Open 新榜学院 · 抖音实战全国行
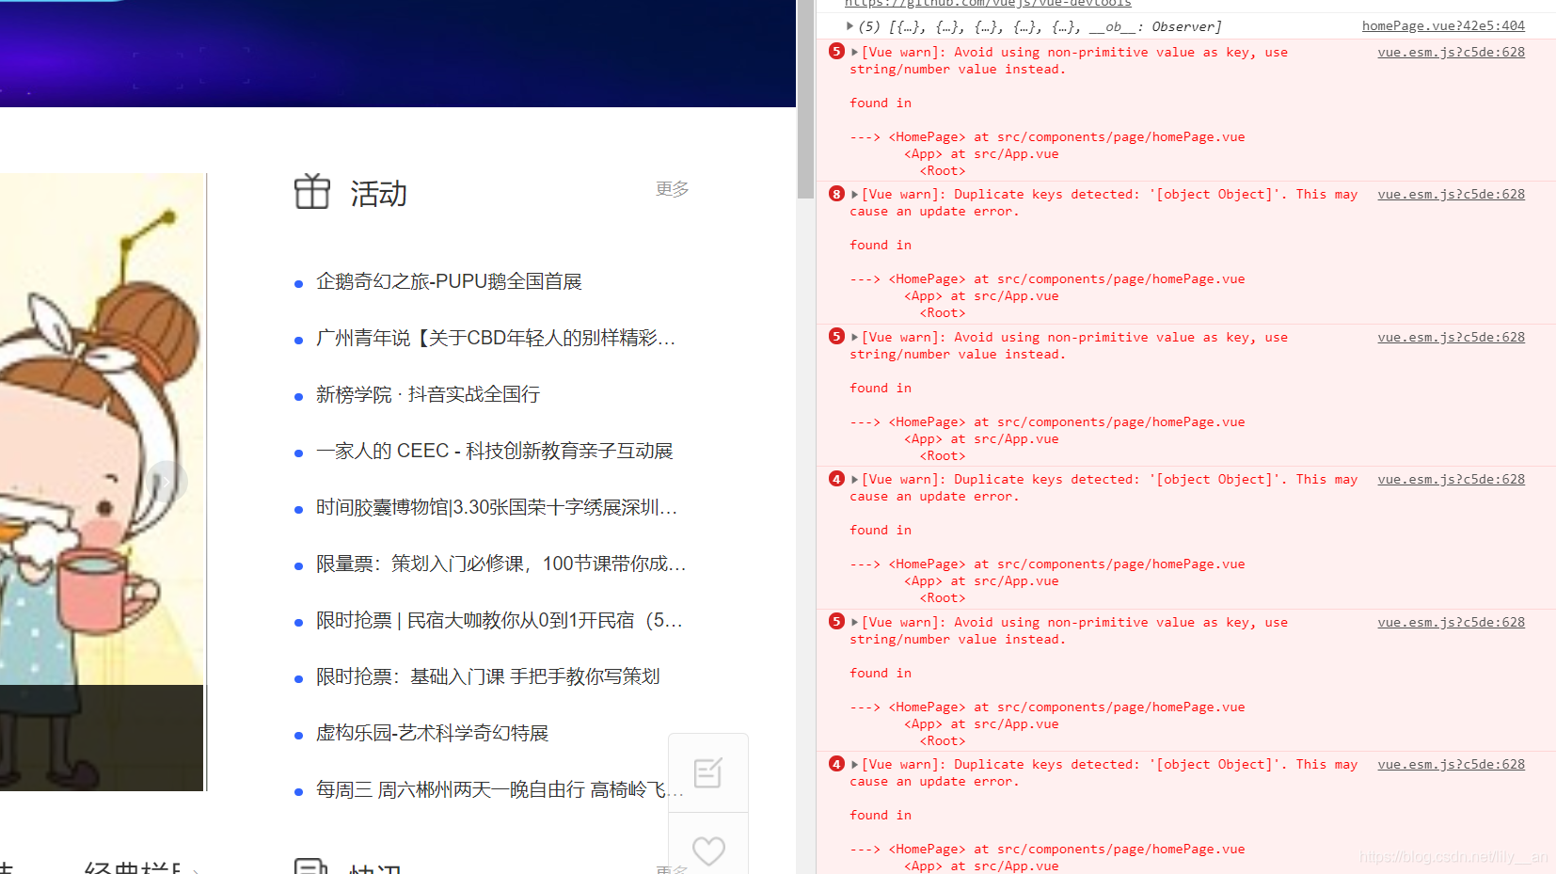The image size is (1556, 874). (x=428, y=394)
